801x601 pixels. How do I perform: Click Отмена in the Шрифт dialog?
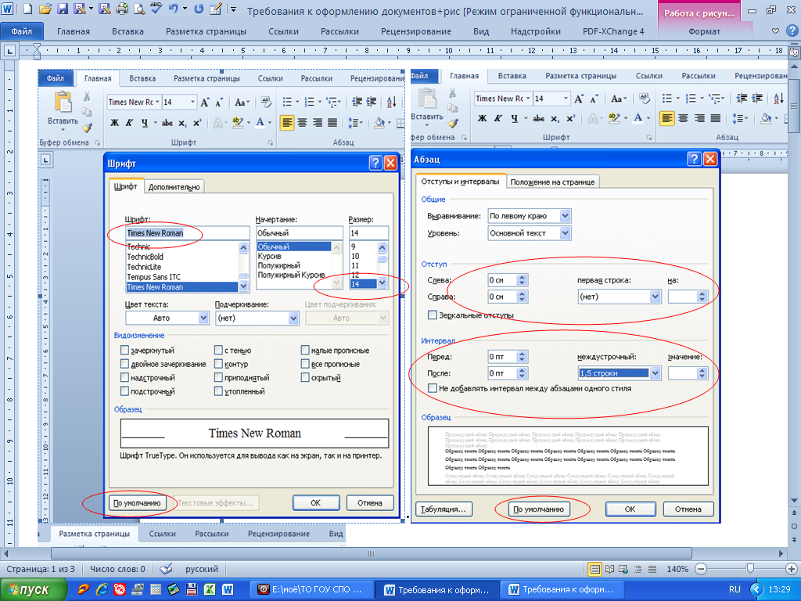(x=370, y=503)
